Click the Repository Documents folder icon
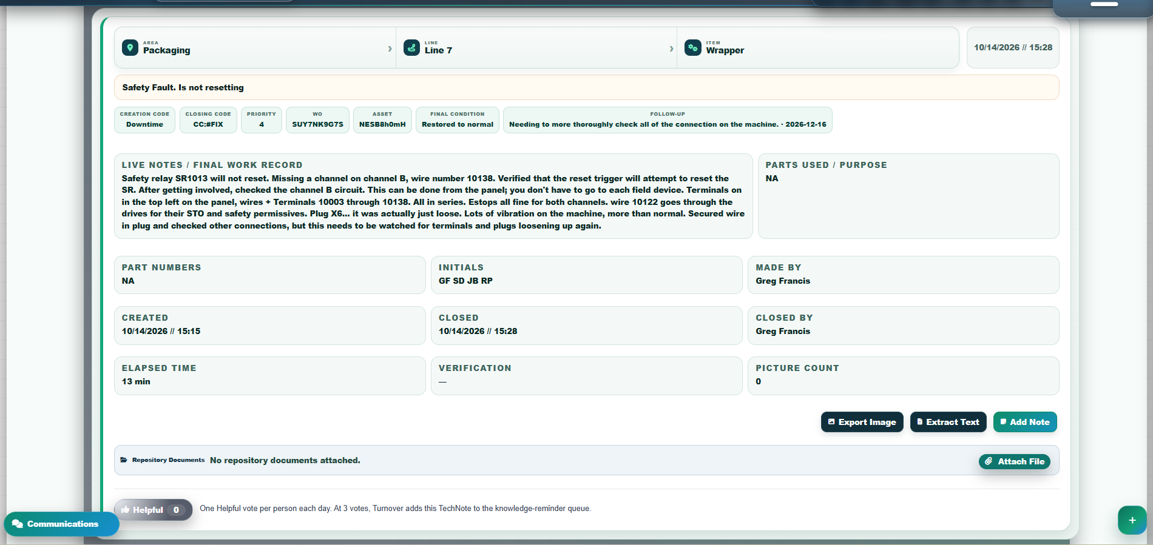1153x545 pixels. [x=124, y=460]
